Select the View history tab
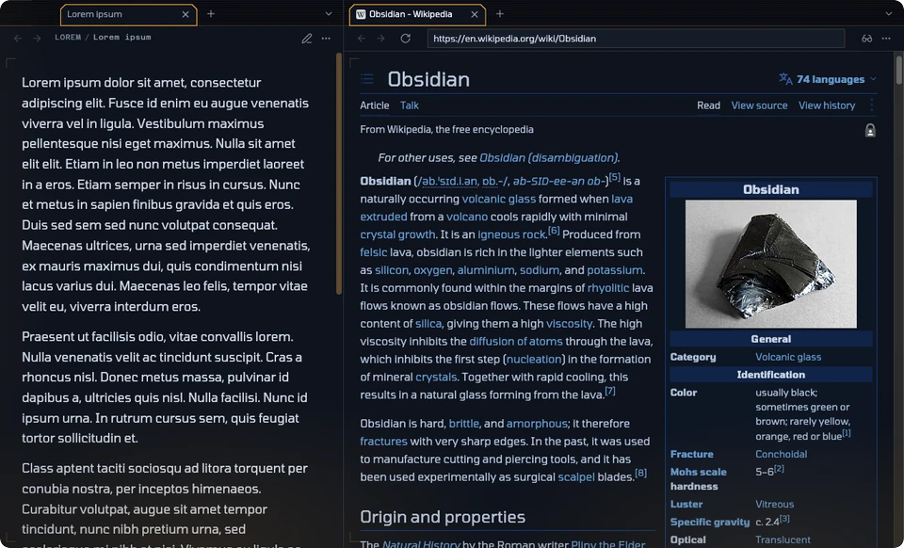The width and height of the screenshot is (904, 548). click(826, 105)
